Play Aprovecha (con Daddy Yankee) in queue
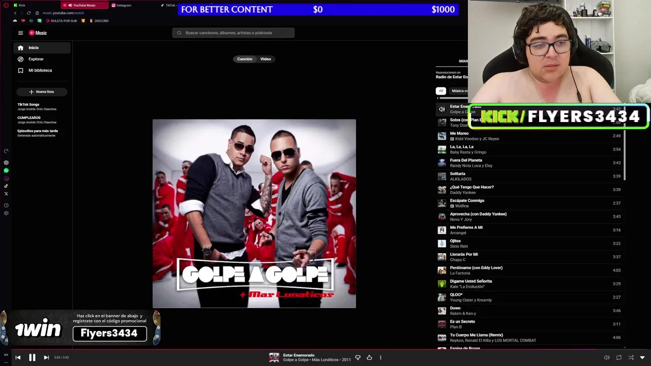The image size is (651, 366). coord(529,217)
